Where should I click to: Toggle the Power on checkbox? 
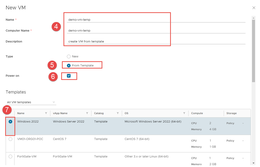[69, 76]
